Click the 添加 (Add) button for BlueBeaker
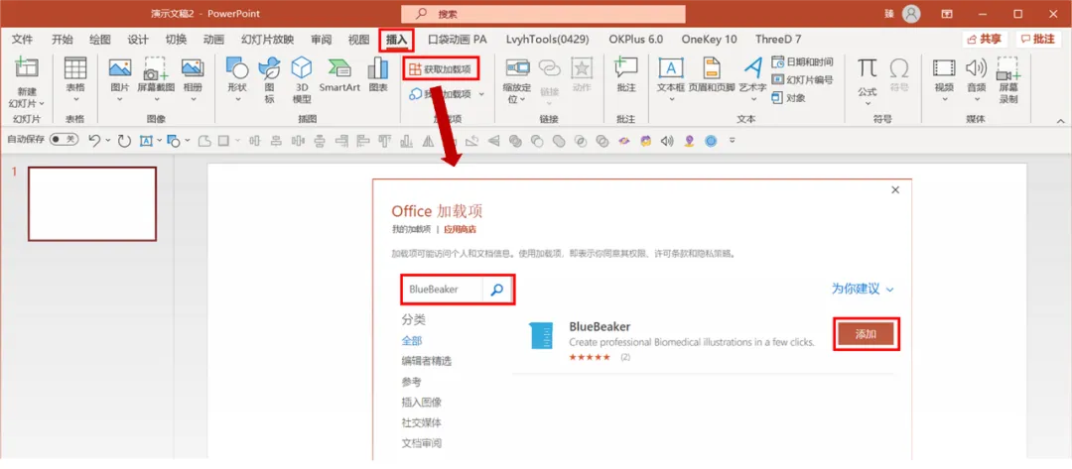Image resolution: width=1072 pixels, height=469 pixels. [x=866, y=334]
